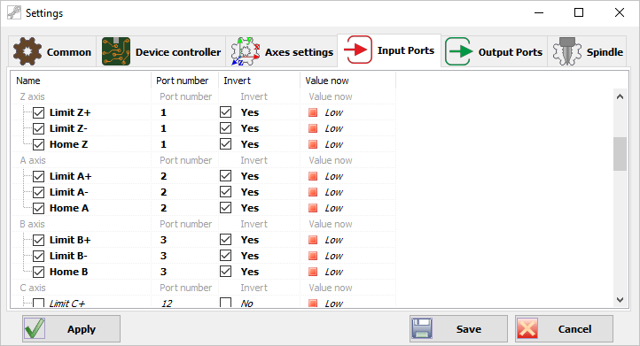Screen dimensions: 640x346
Task: Open the Axes settings tab
Action: tap(282, 51)
